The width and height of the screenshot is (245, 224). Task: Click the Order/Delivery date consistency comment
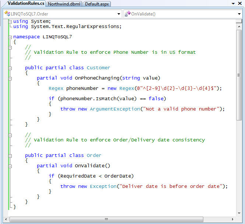click(115, 140)
